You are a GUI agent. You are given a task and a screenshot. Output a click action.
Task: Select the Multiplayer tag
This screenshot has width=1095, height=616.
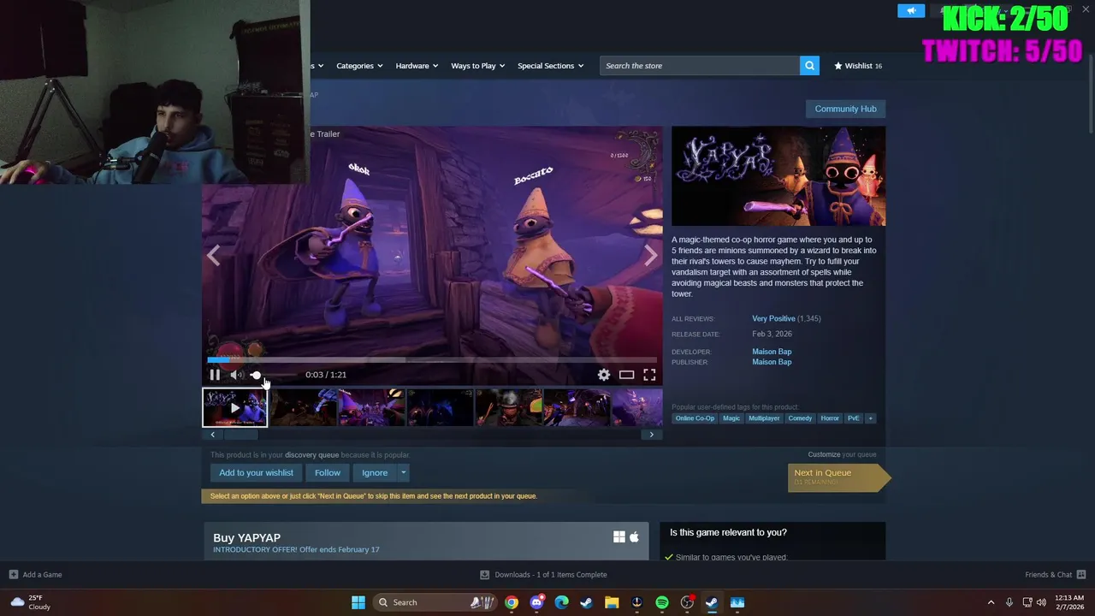(764, 418)
